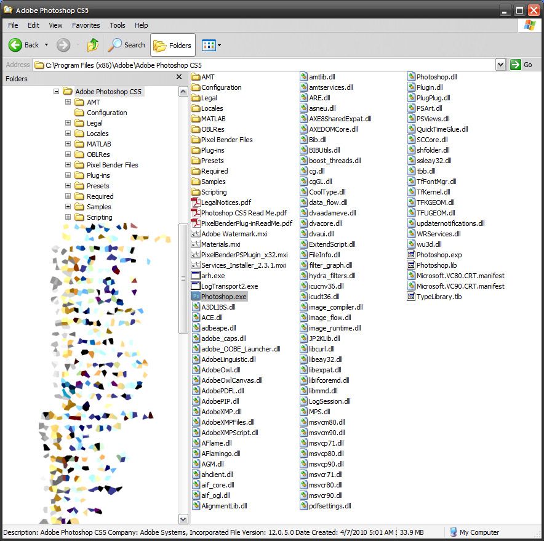This screenshot has width=544, height=541.
Task: Click the updaternotifications.dll file name
Action: point(450,223)
